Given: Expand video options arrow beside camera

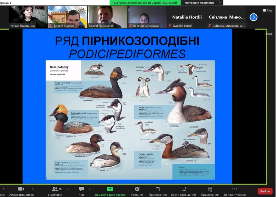Looking at the screenshot, I should tap(33, 189).
